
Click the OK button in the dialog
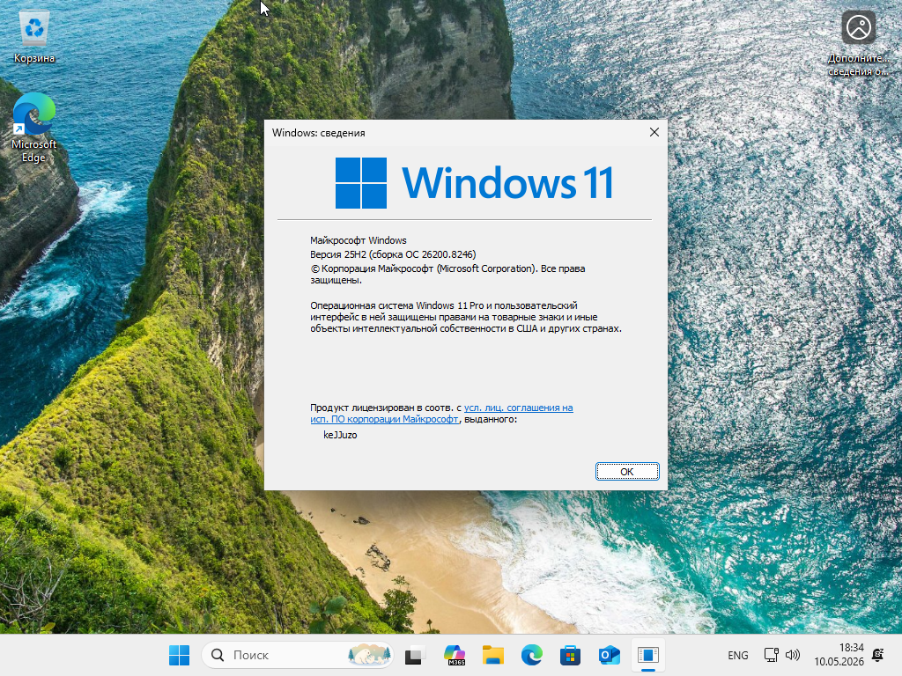(x=627, y=472)
